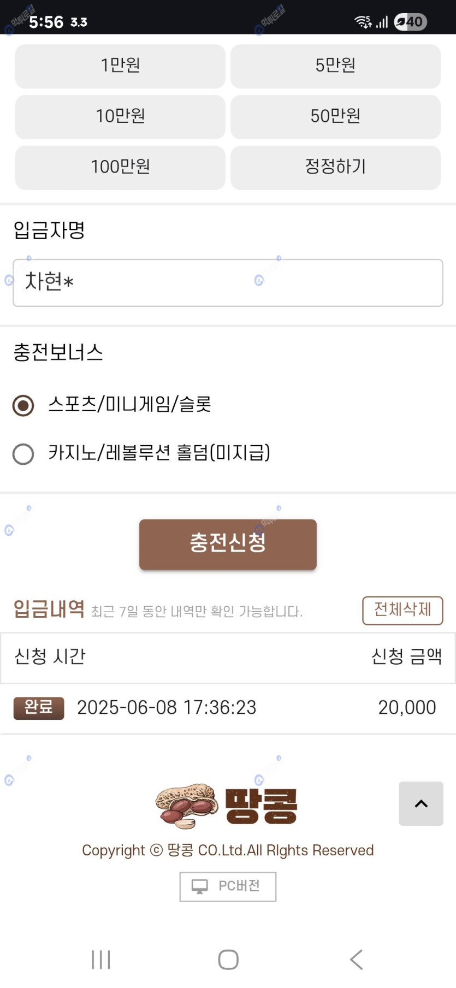Open the recent apps navigation icon
456x988 pixels.
[x=101, y=959]
